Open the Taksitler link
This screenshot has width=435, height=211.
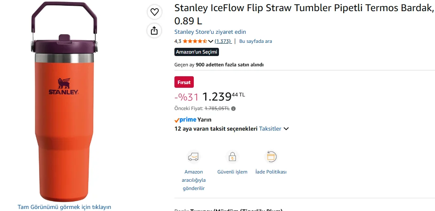pyautogui.click(x=270, y=129)
